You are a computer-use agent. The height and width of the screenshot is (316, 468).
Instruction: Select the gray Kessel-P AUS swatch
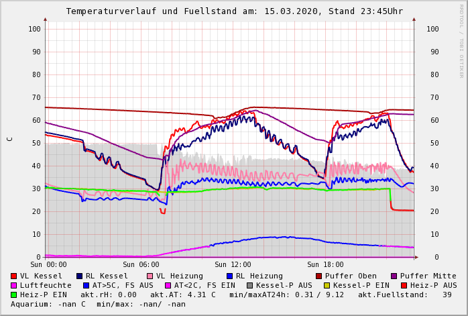pos(250,285)
